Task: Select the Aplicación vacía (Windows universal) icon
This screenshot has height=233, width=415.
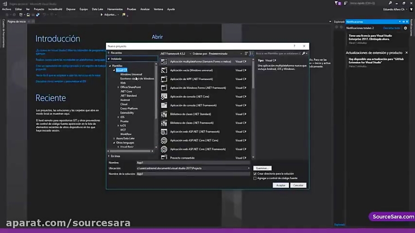Action: click(x=164, y=70)
